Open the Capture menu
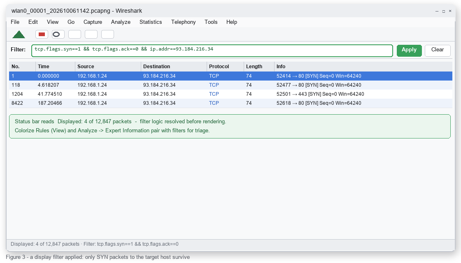Screen dimensions: 461x263 click(93, 22)
